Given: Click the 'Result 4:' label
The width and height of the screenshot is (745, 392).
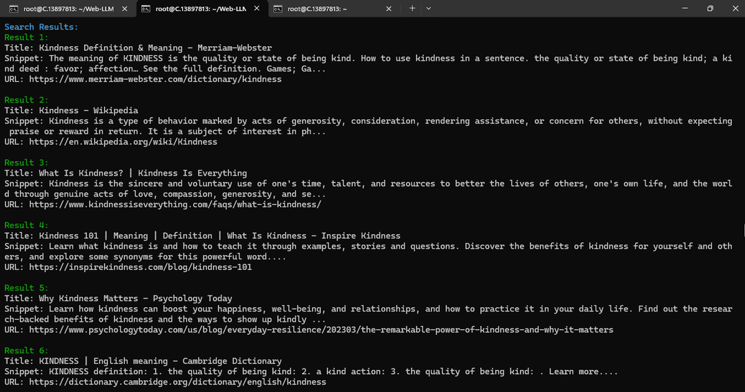Looking at the screenshot, I should point(26,225).
